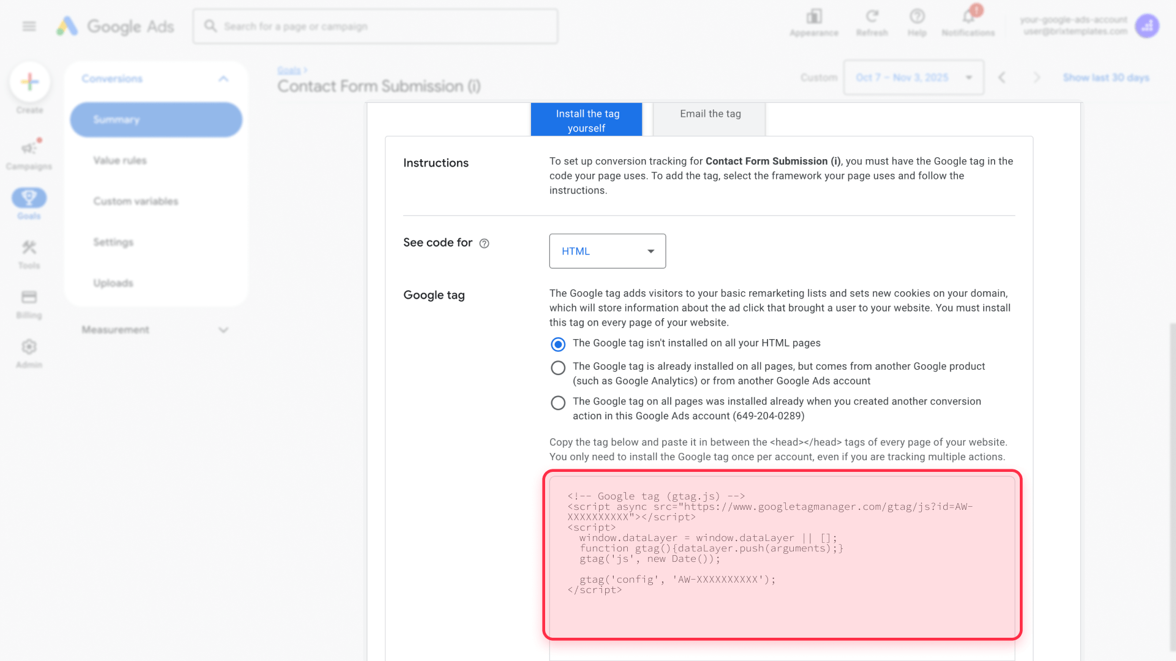Select tag installed via other conversion action
The height and width of the screenshot is (661, 1176).
click(558, 403)
